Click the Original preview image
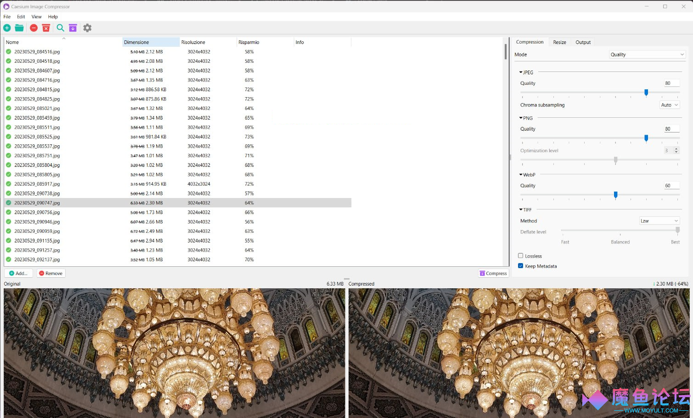 click(175, 353)
